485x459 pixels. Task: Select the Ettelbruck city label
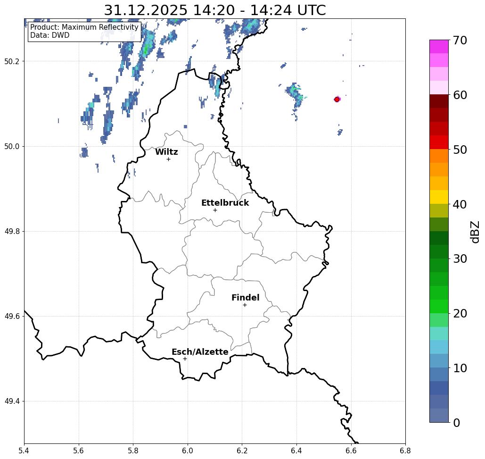(x=225, y=203)
